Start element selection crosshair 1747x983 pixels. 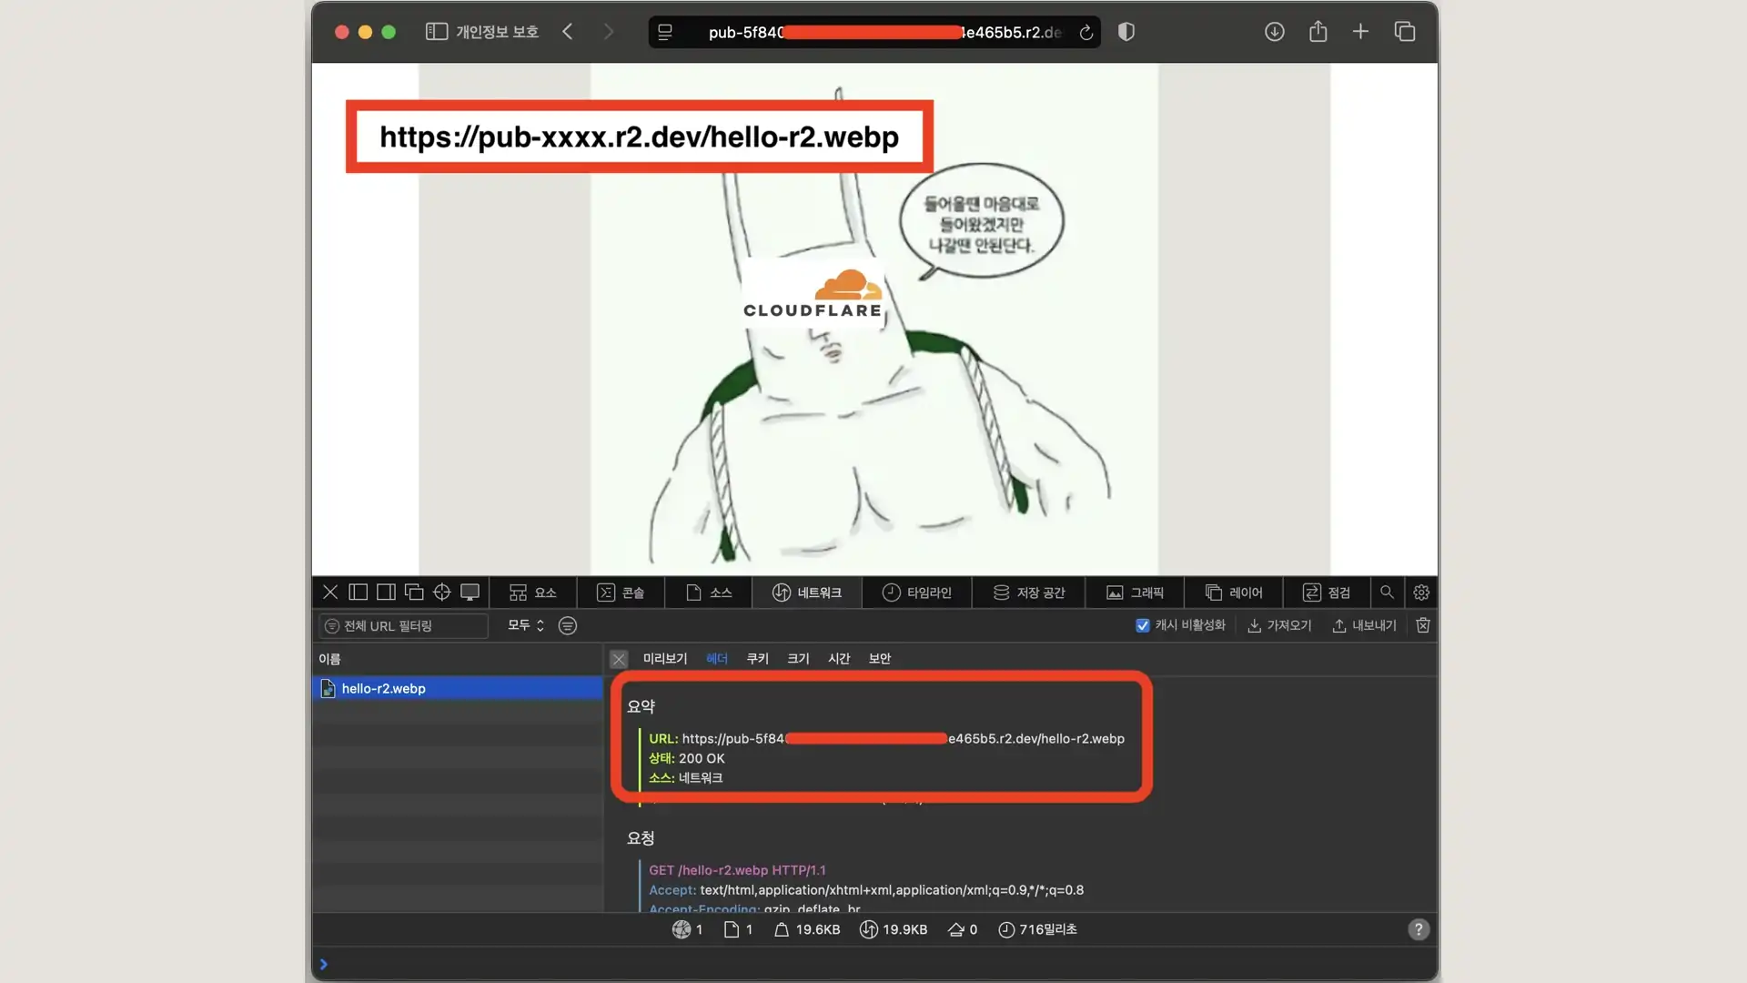tap(442, 593)
